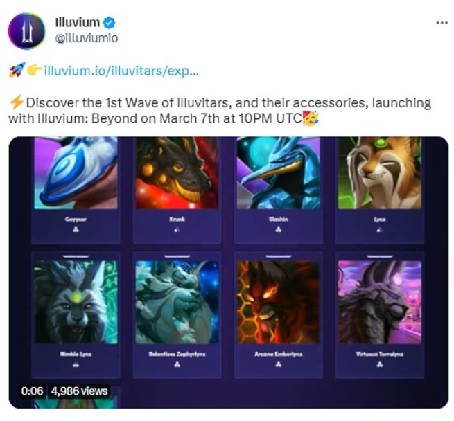454x421 pixels.
Task: Click the 0:06 video time badge
Action: [32, 391]
